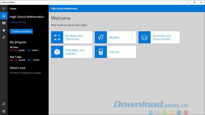Click the Probability dice icon
This screenshot has height=115, width=205.
pyautogui.click(x=57, y=52)
